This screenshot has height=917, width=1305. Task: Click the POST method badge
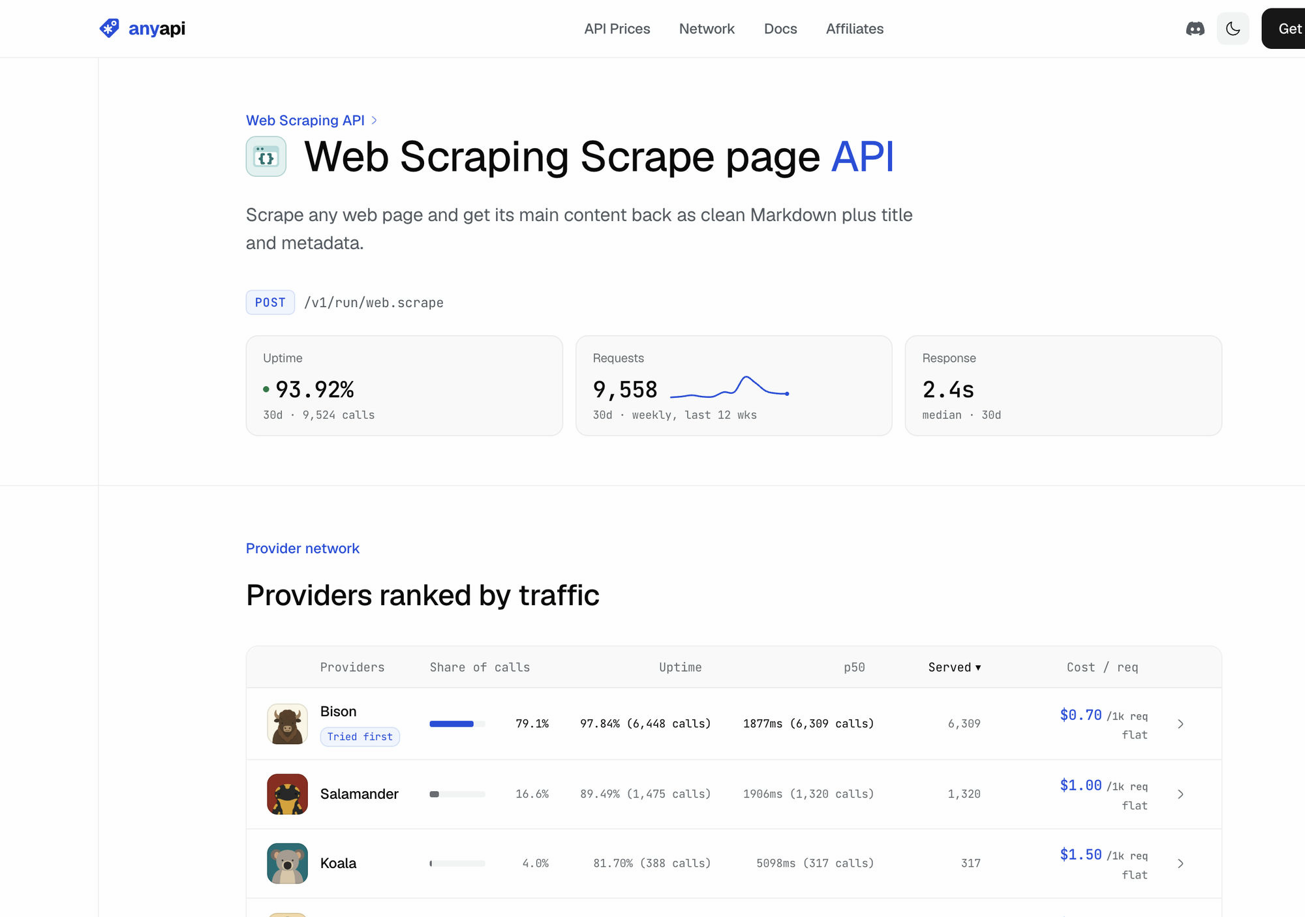click(270, 303)
